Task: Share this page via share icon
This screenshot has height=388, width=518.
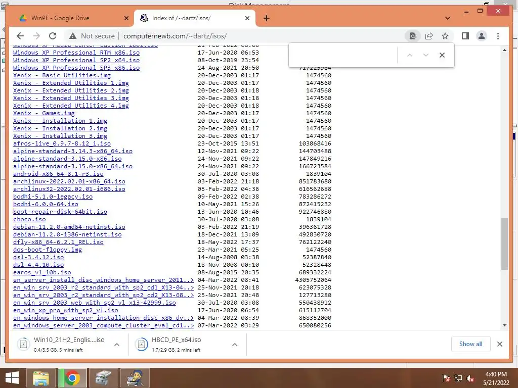Action: point(429,36)
